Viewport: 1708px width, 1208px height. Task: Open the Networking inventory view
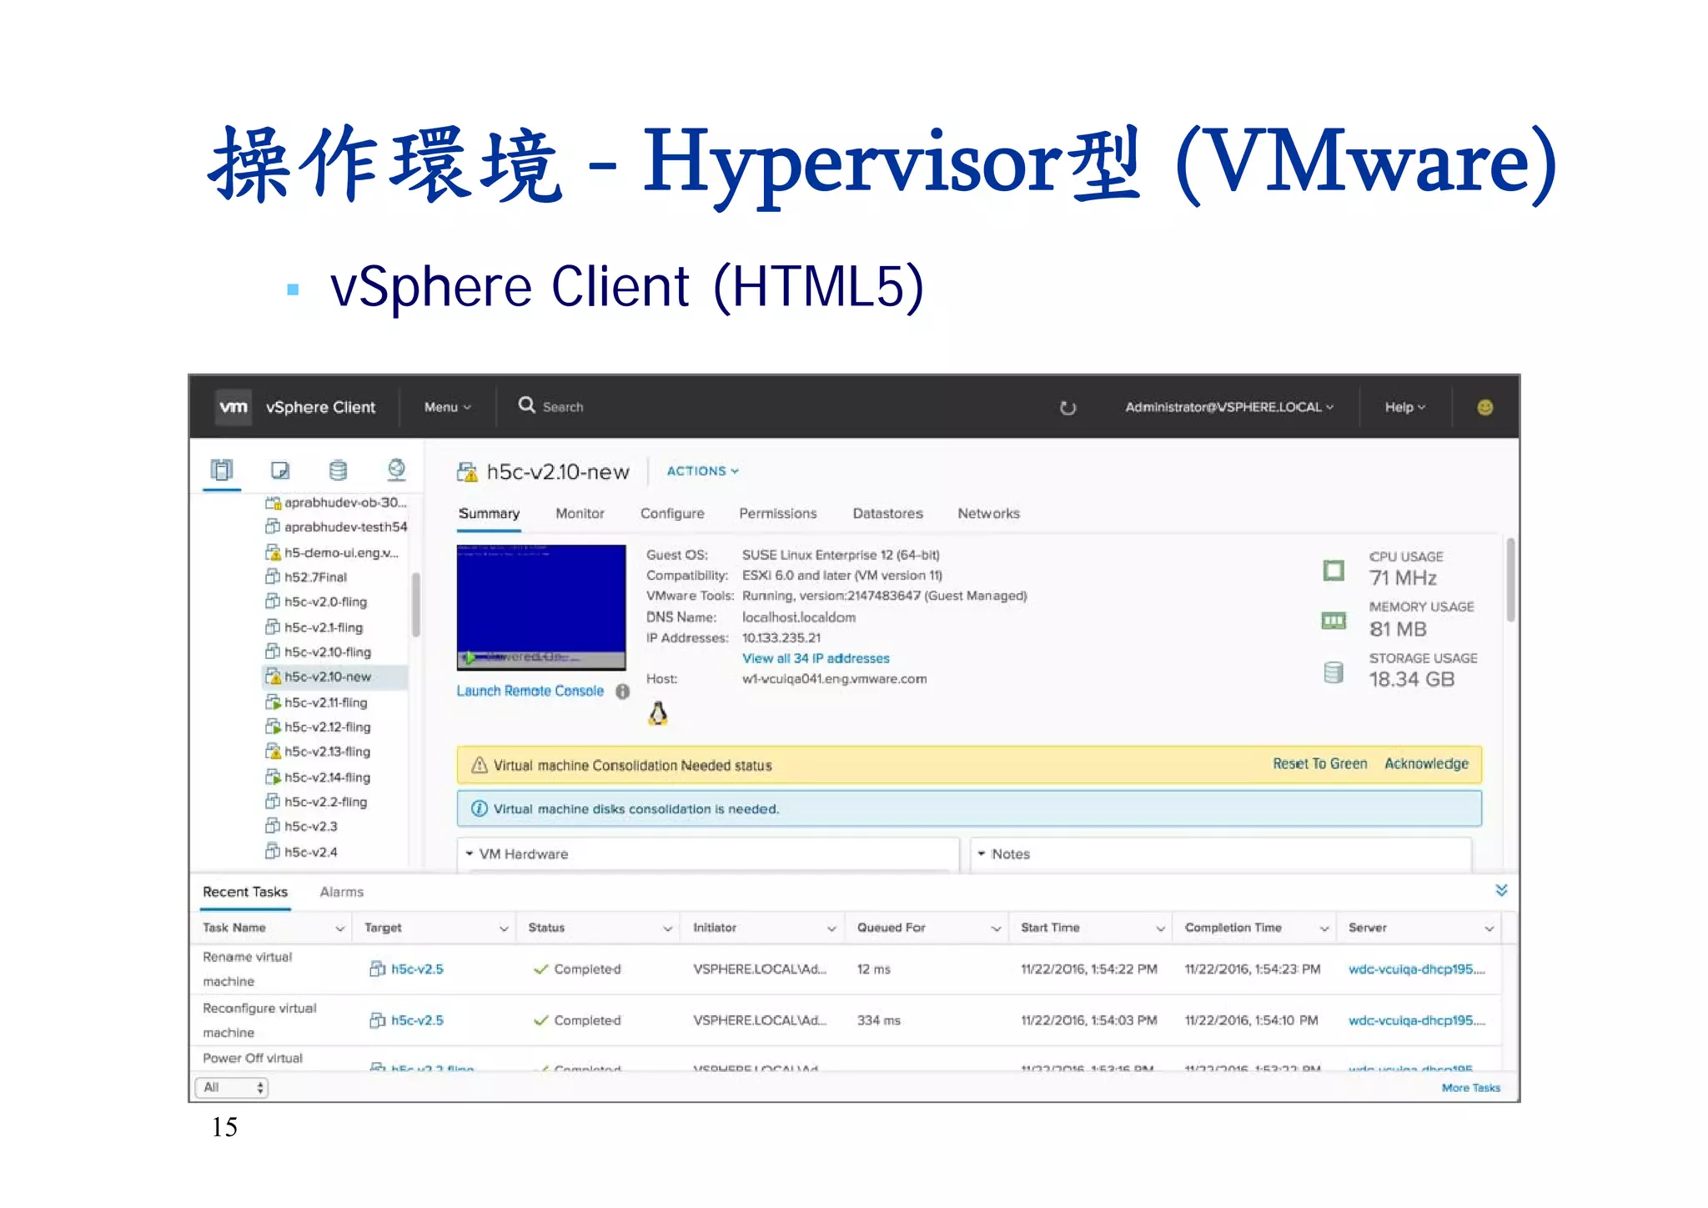click(397, 470)
